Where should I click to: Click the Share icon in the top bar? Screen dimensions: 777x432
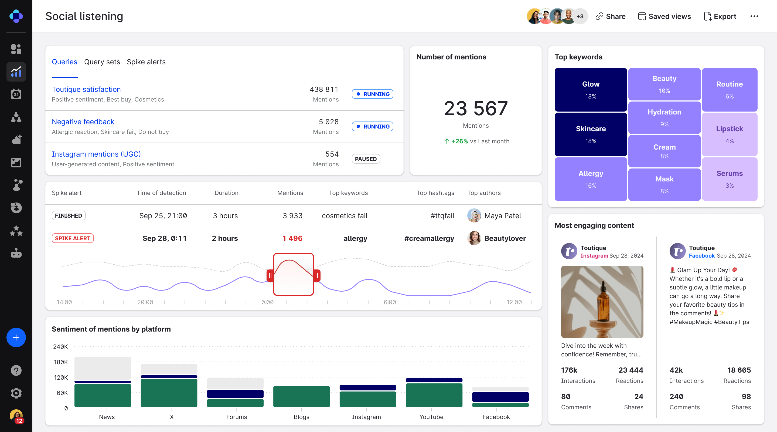[600, 16]
